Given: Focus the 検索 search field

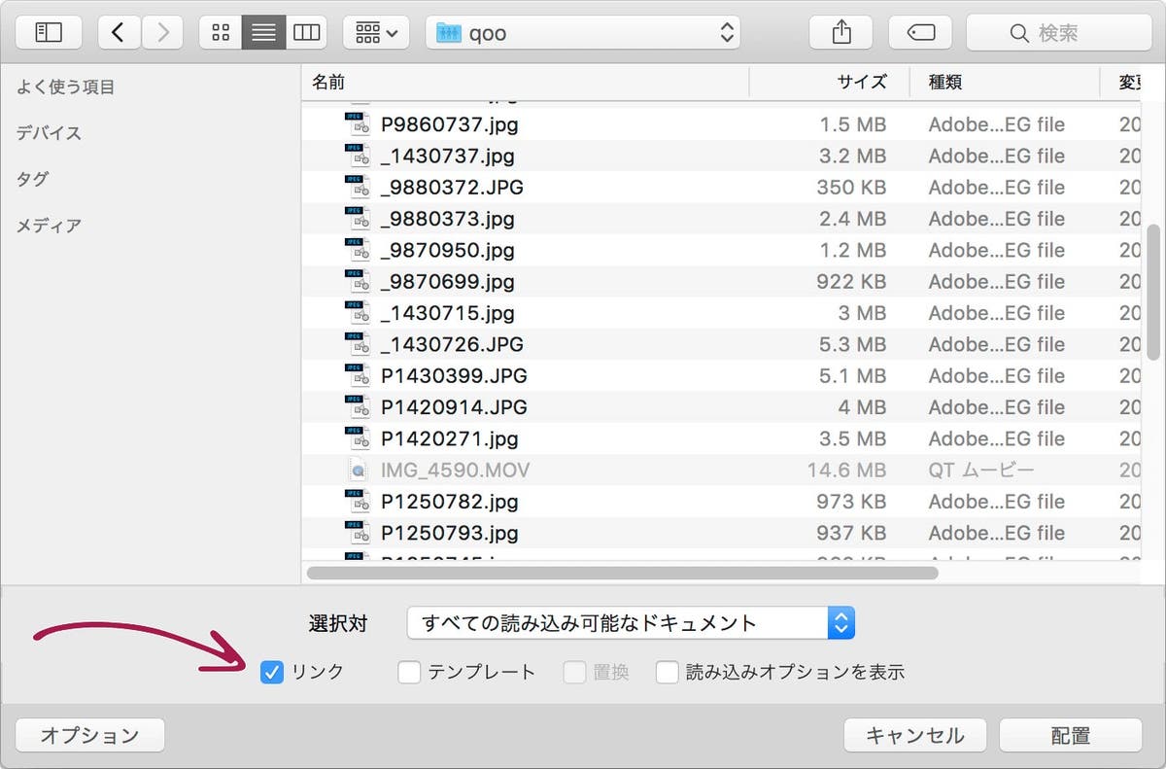Looking at the screenshot, I should tap(1058, 32).
